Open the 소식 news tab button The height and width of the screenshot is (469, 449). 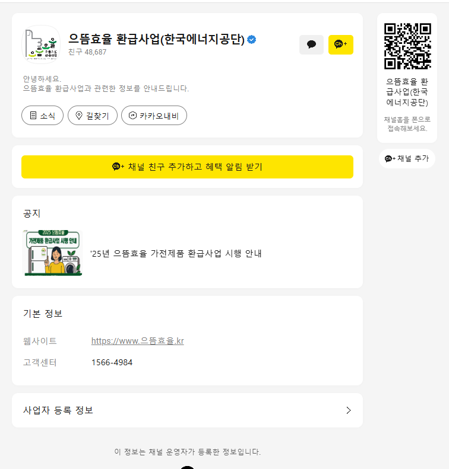point(43,115)
